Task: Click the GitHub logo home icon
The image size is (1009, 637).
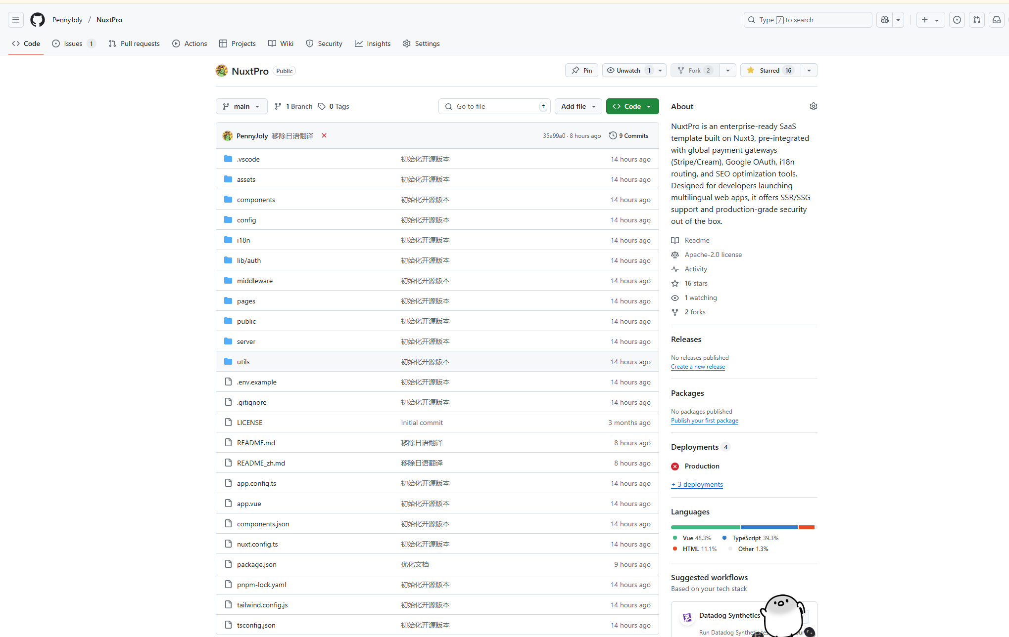Action: [x=38, y=20]
